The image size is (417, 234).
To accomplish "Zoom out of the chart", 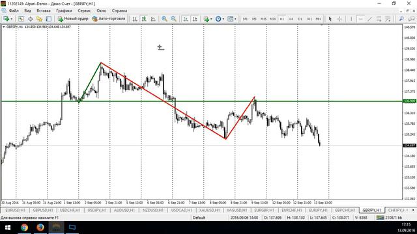I will 174,19.
